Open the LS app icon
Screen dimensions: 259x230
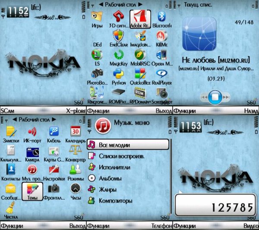97,57
